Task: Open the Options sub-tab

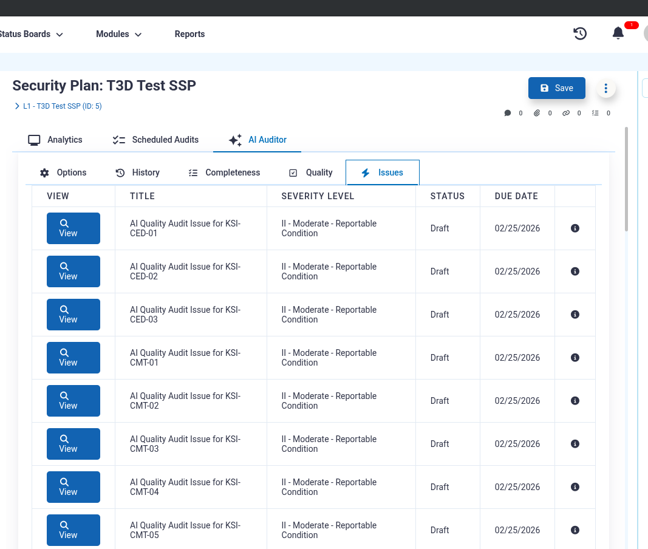Action: click(63, 173)
